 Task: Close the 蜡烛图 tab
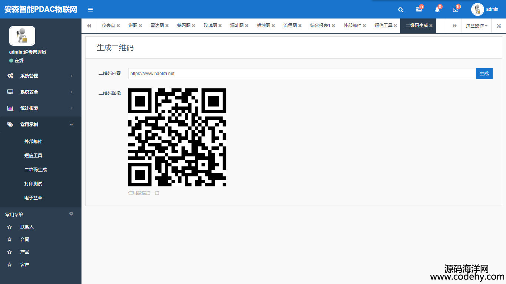273,26
